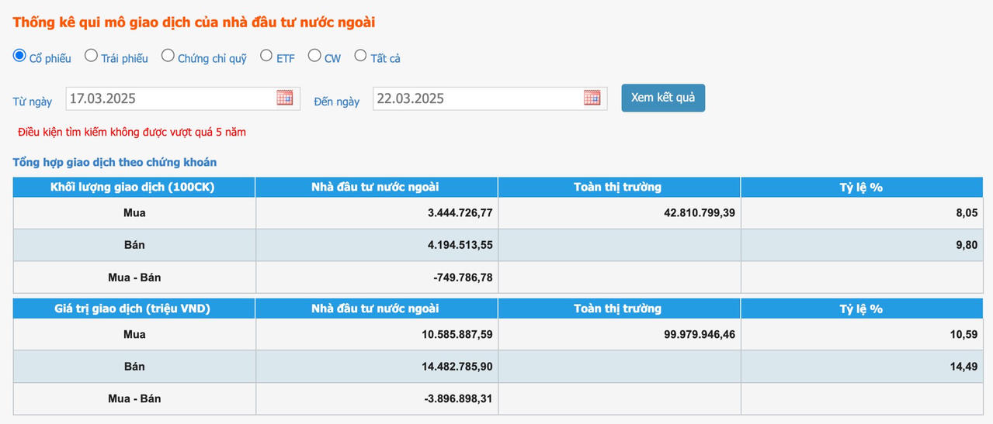Pick the ETF radio option
The width and height of the screenshot is (993, 424).
click(266, 56)
